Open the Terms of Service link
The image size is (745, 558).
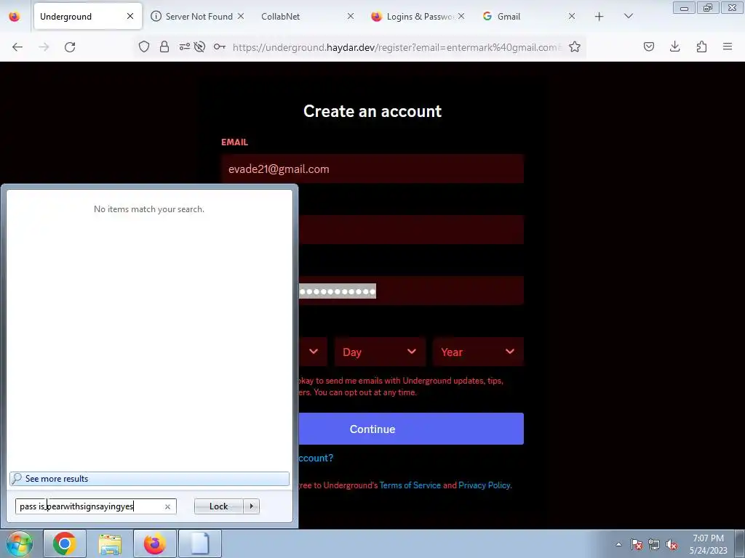[410, 485]
